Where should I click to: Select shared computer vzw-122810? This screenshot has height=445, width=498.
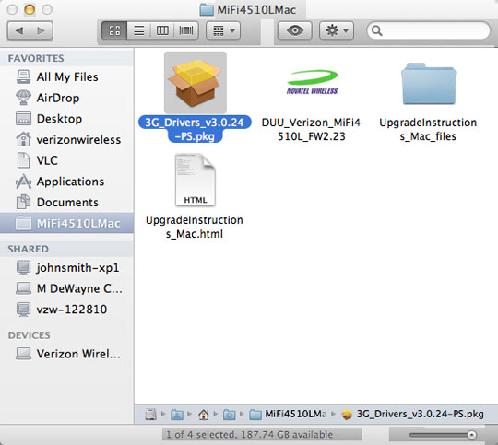coord(66,310)
